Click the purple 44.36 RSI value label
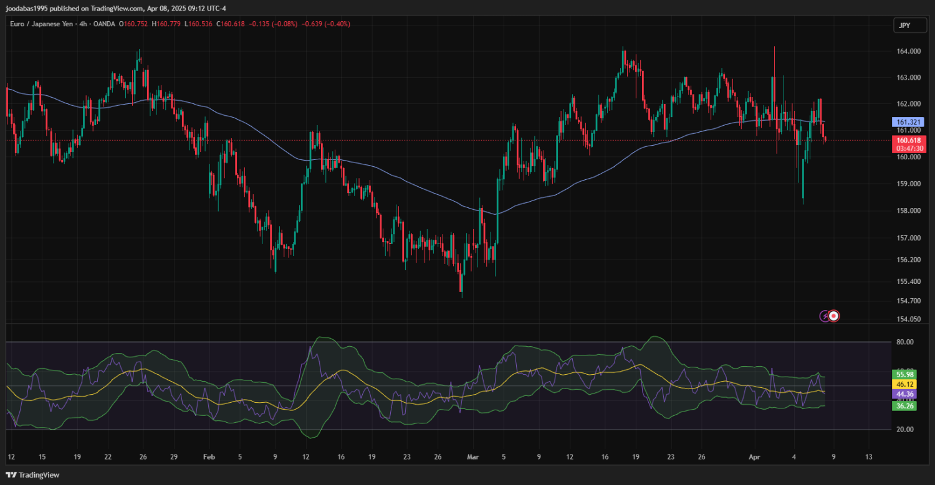Viewport: 935px width, 485px height. (x=904, y=395)
